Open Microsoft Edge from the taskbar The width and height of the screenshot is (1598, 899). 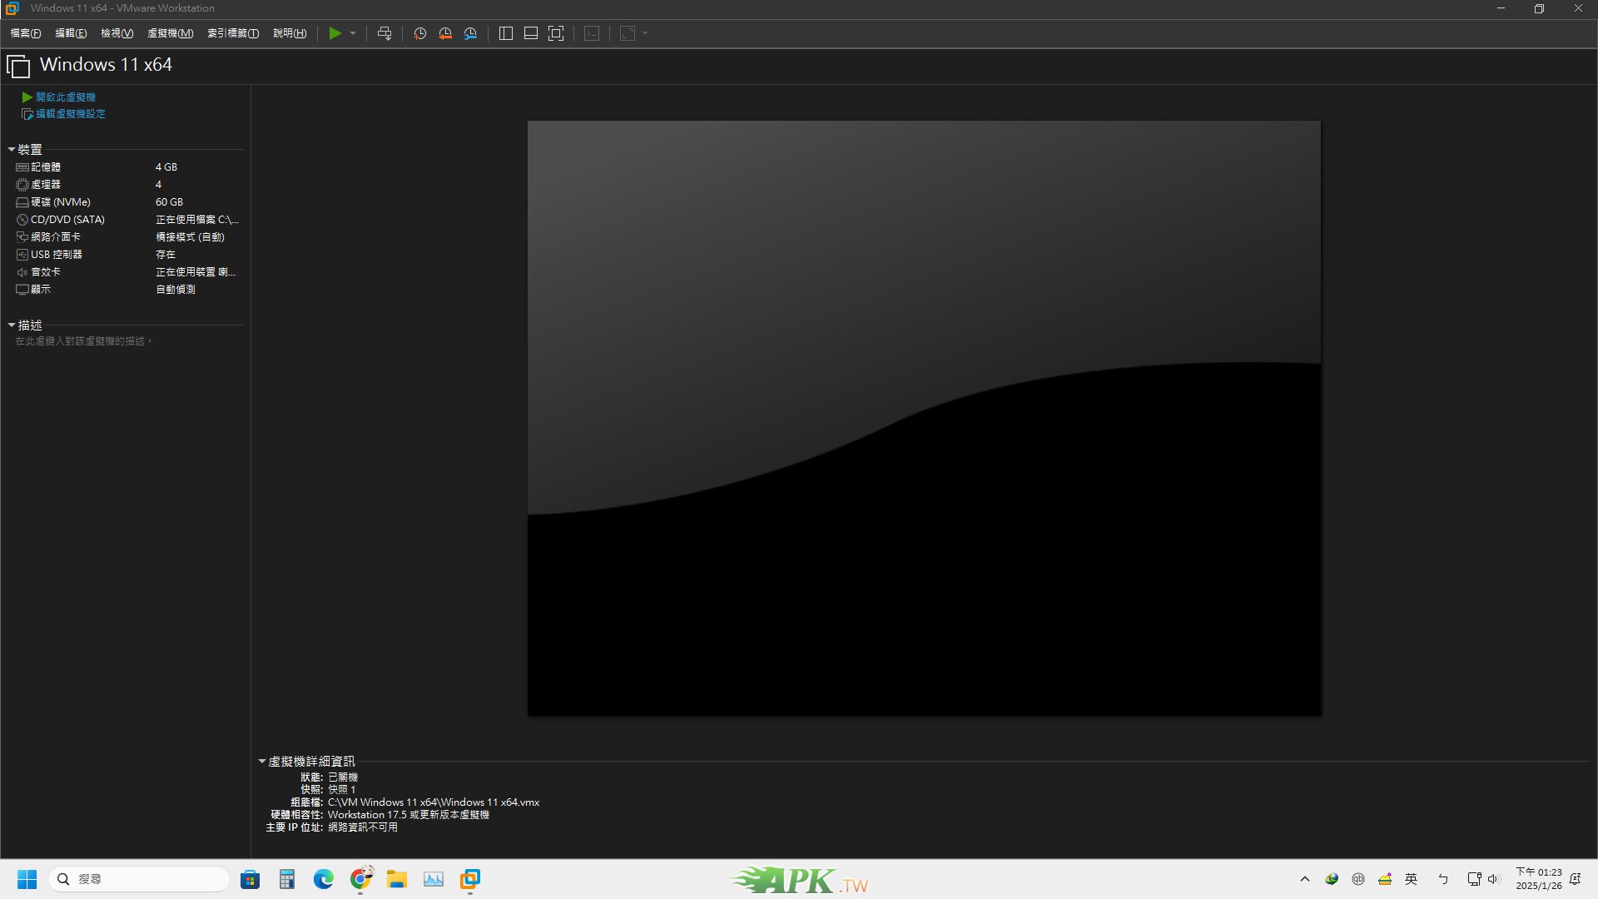pos(323,879)
